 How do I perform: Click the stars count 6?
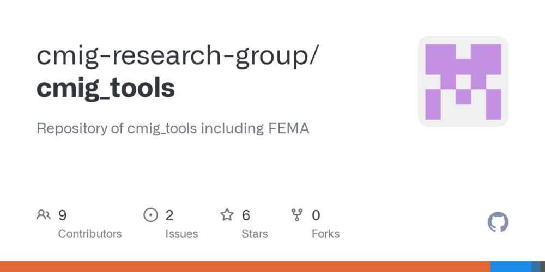coord(246,215)
